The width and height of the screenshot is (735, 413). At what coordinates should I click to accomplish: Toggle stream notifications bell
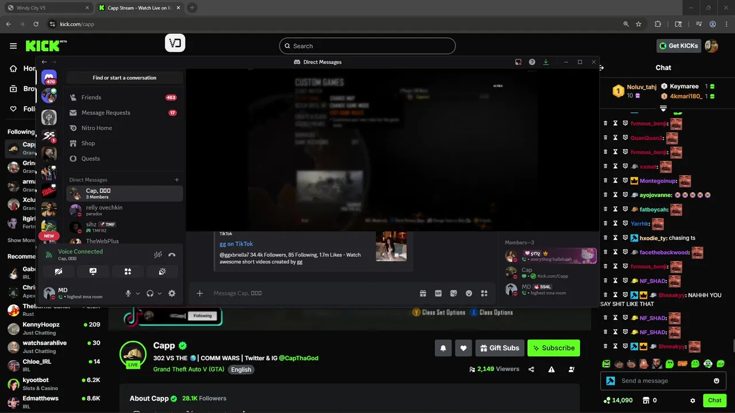443,348
